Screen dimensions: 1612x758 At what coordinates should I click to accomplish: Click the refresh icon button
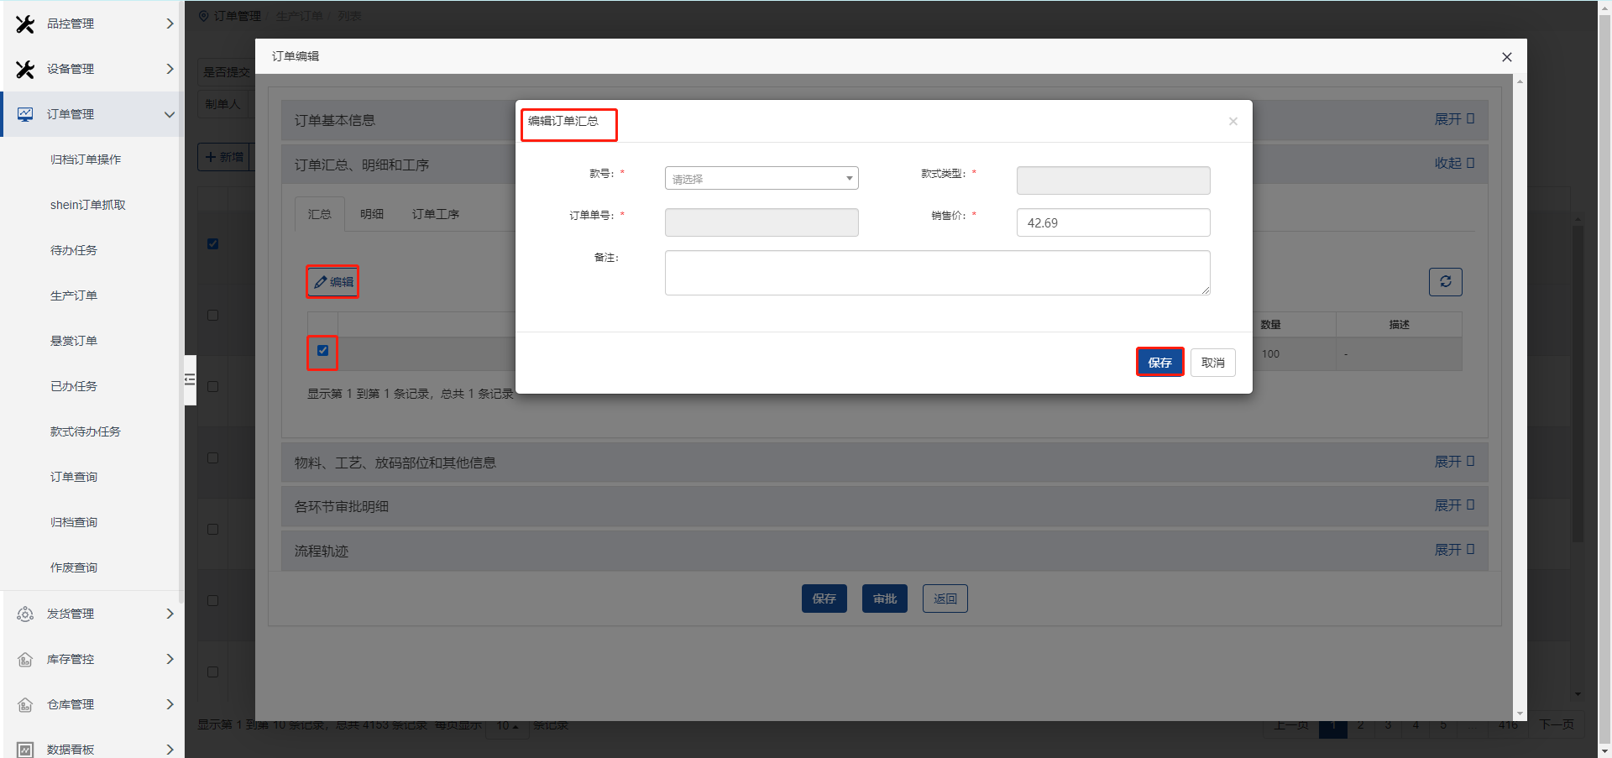pos(1445,282)
